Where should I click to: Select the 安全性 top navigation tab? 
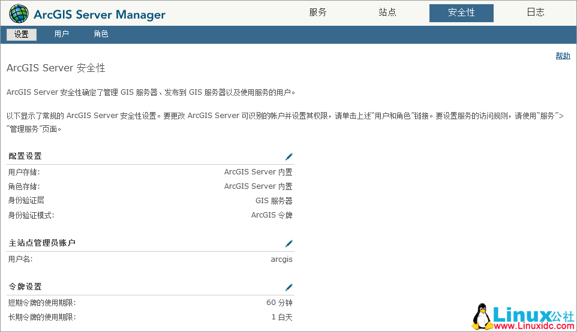click(x=461, y=13)
